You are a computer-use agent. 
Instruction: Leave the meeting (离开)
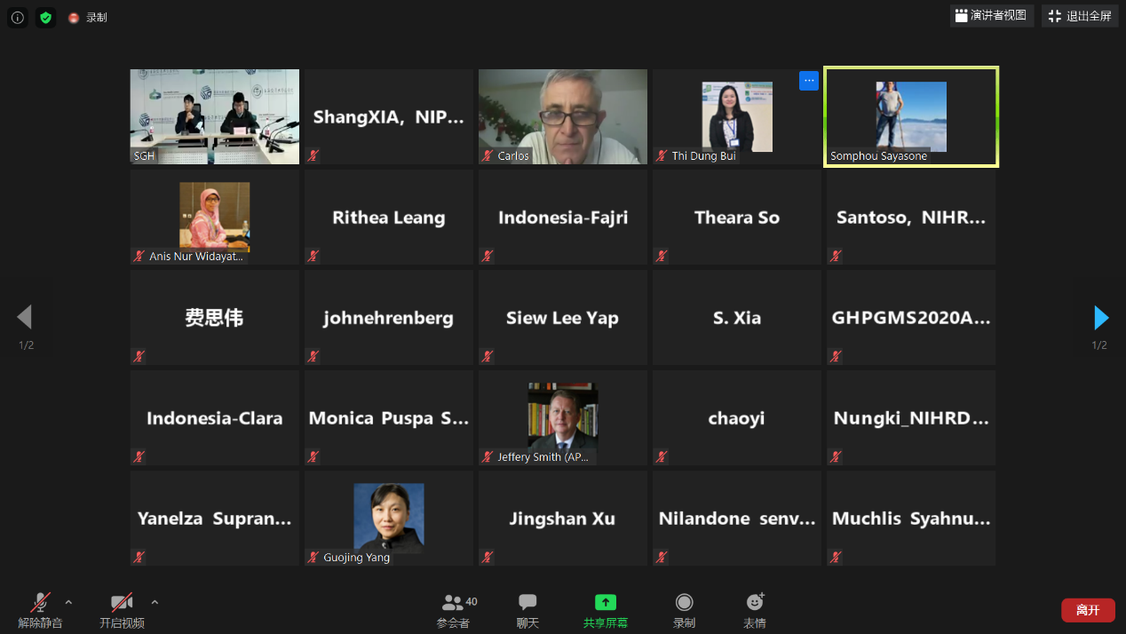(1088, 610)
